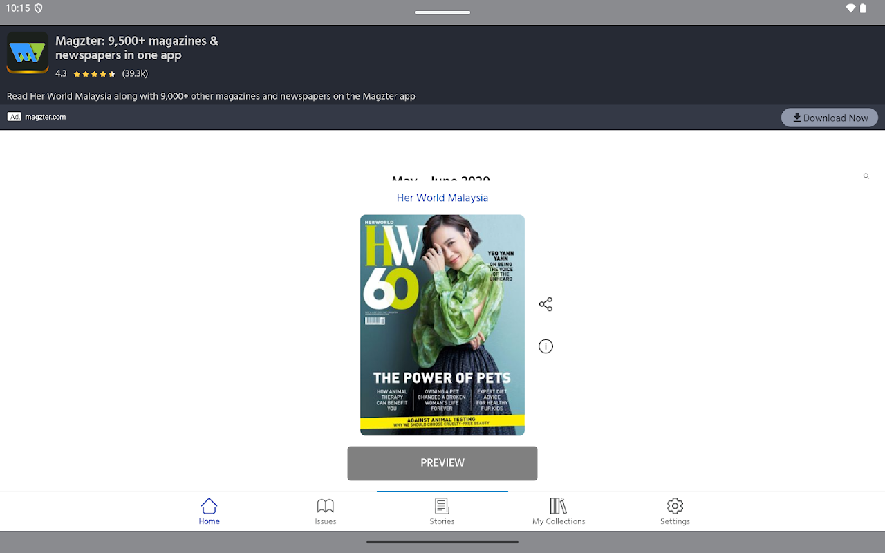Open the issue info icon
The image size is (885, 553).
click(546, 346)
